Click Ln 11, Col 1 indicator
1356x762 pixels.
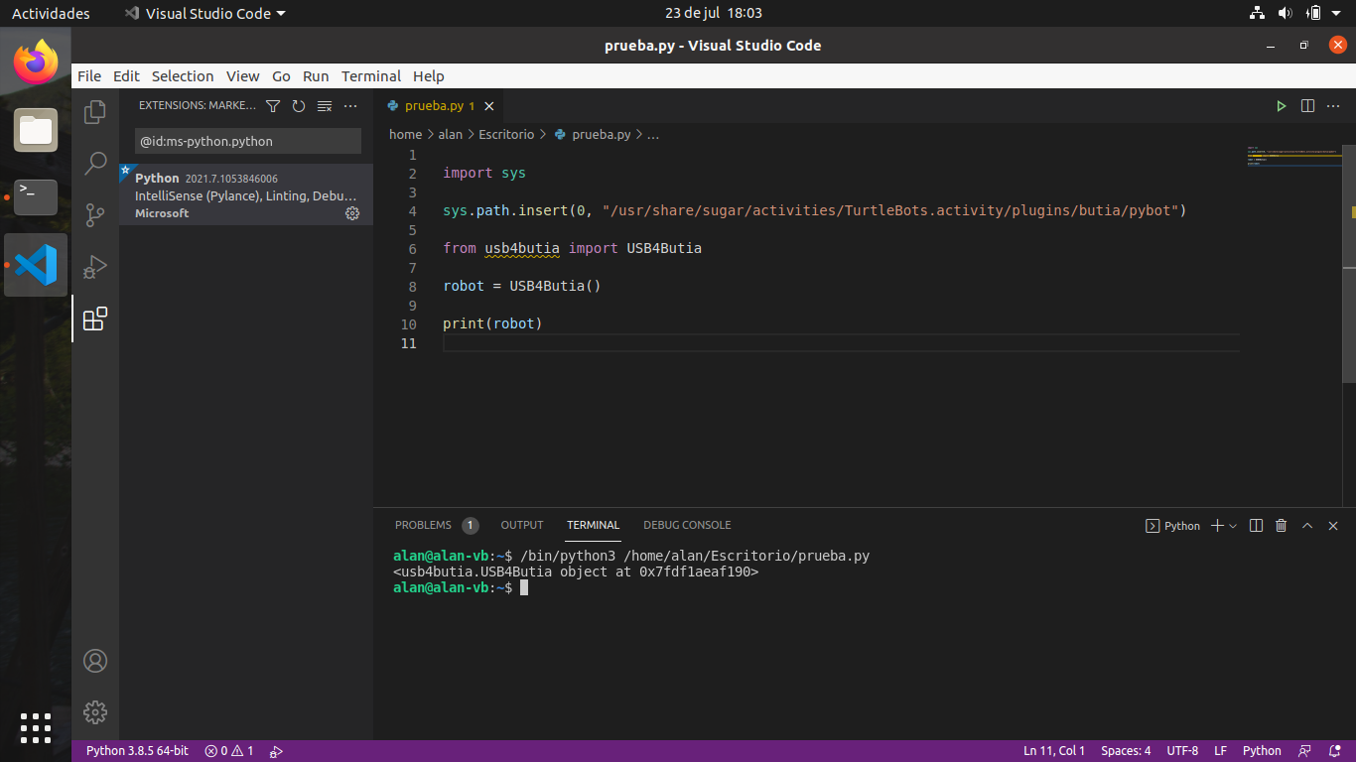pos(1054,751)
